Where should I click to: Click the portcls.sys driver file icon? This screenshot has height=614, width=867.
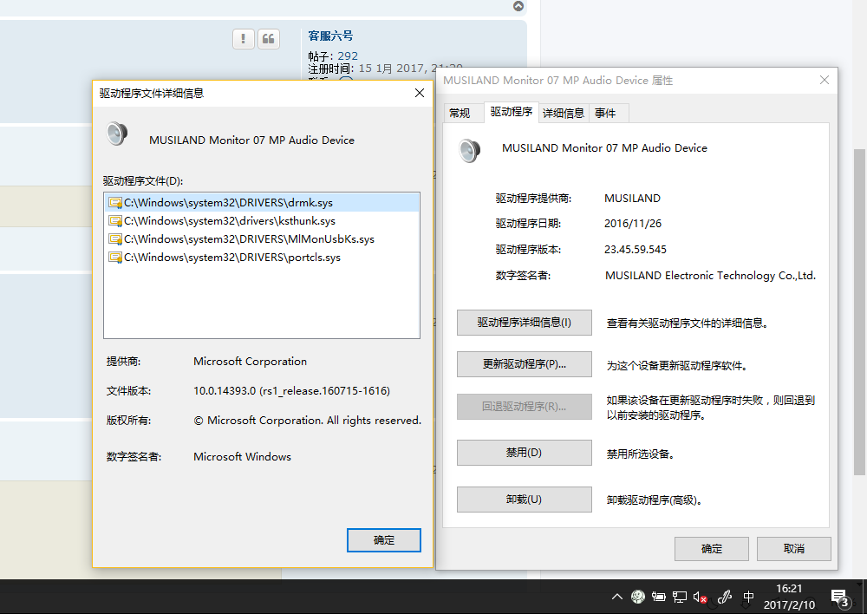[x=116, y=258]
